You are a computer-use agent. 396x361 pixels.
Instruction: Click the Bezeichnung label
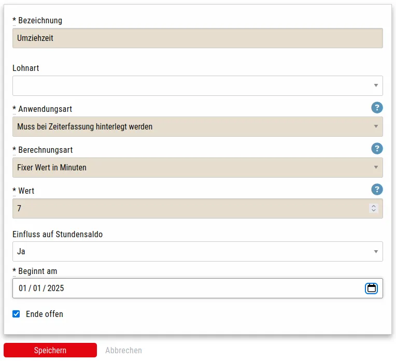[40, 21]
